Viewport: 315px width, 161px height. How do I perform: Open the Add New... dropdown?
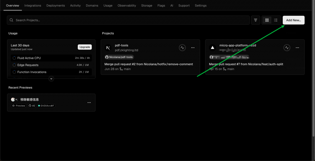[293, 20]
